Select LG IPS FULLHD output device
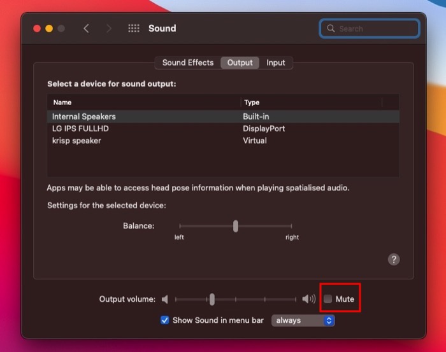The height and width of the screenshot is (352, 446). pyautogui.click(x=82, y=129)
